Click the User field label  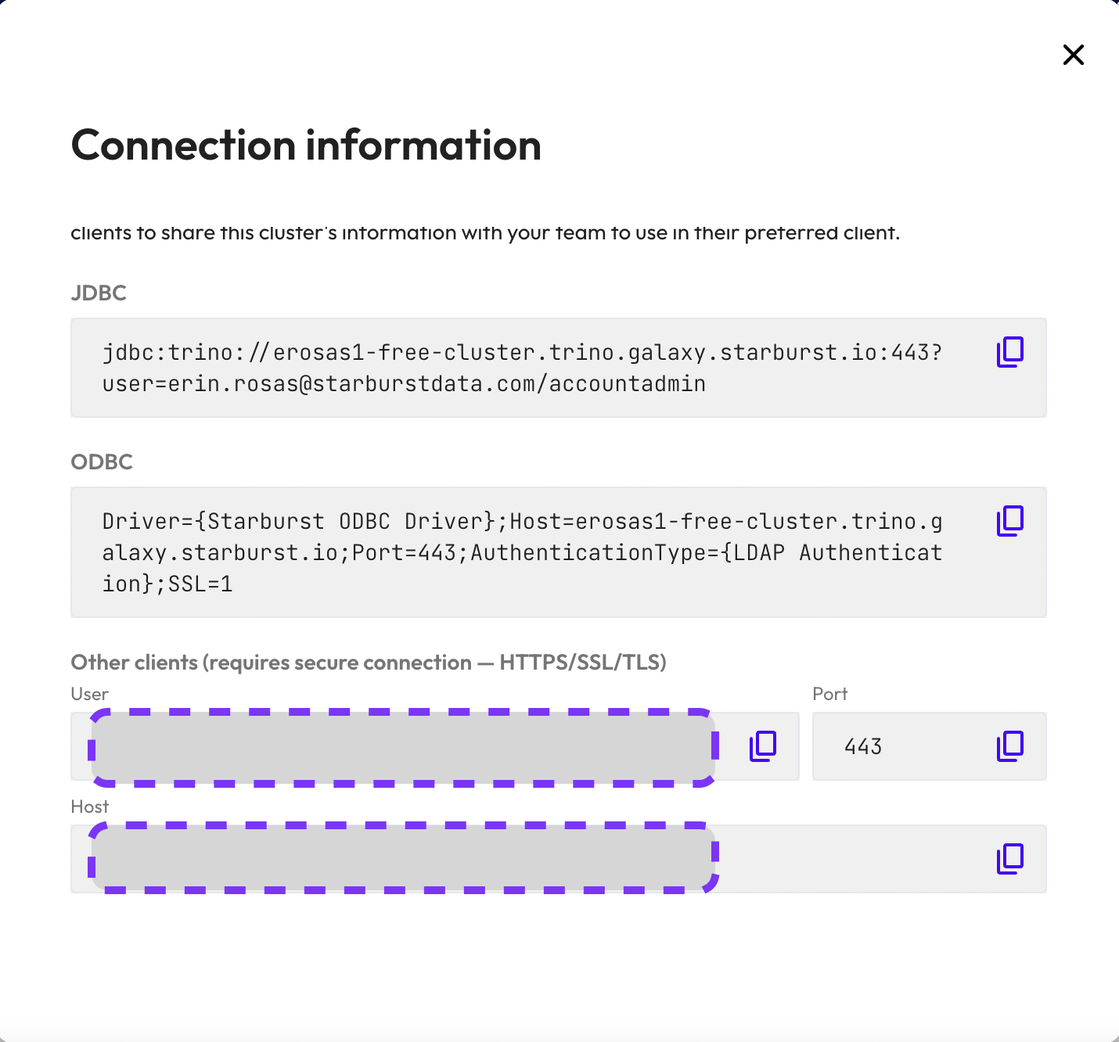pos(89,694)
